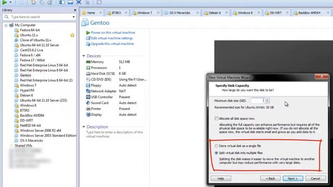Click the Hard Disk (SCSI) device icon

88,74
